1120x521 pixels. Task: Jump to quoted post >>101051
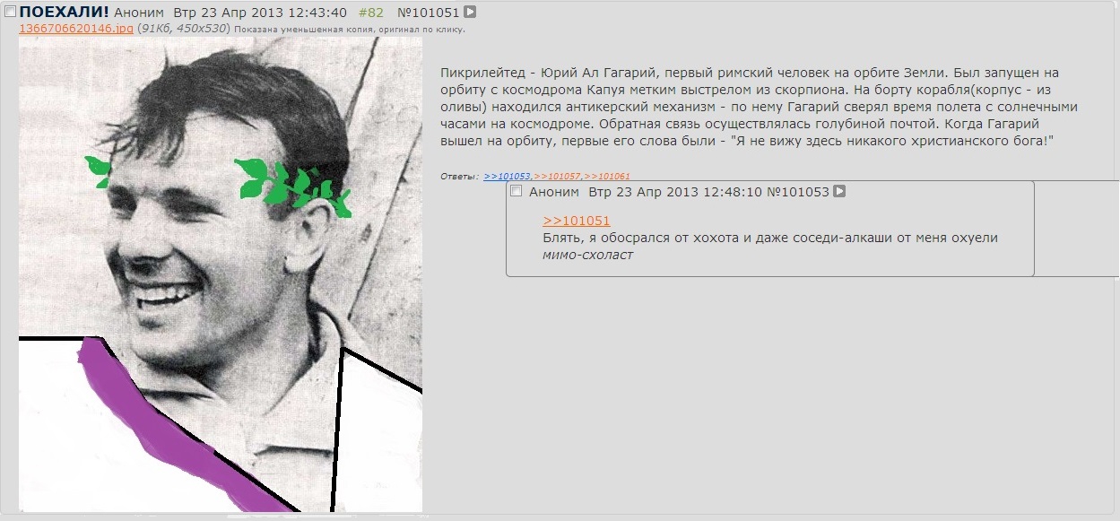[x=576, y=221]
